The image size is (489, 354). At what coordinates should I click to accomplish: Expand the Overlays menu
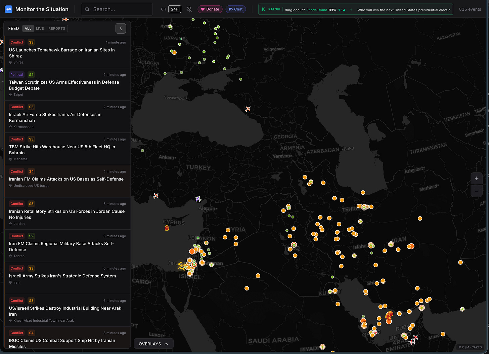[153, 344]
